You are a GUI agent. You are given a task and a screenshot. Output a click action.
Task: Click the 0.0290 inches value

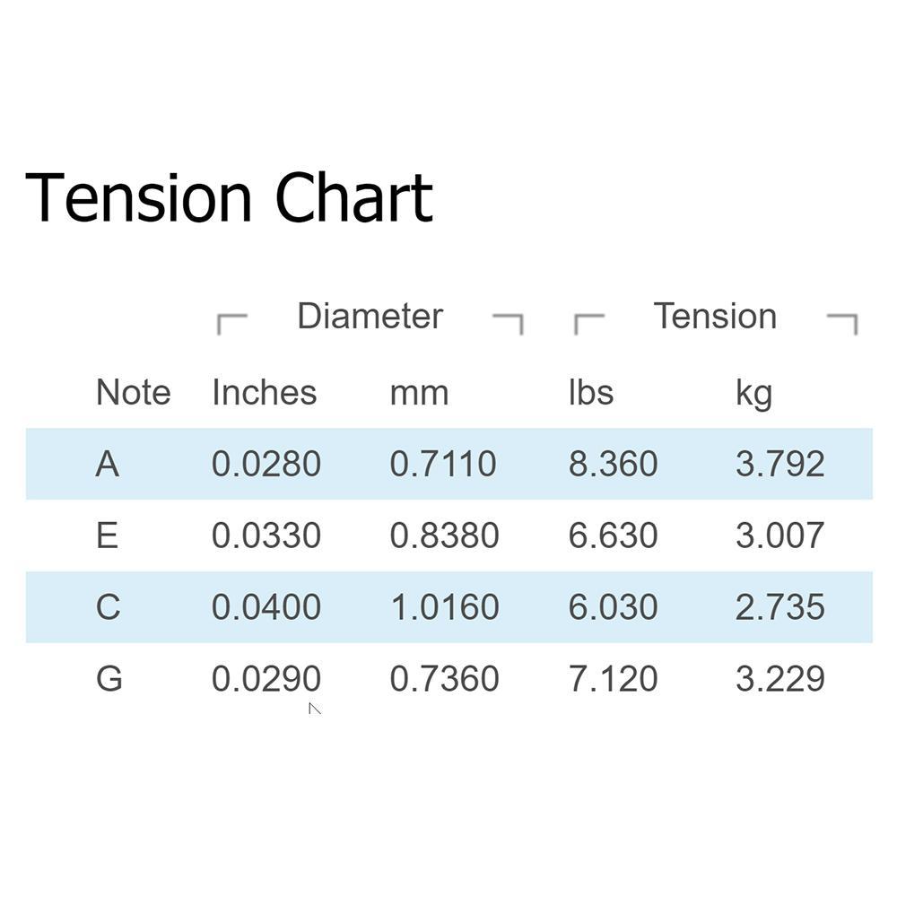coord(266,678)
